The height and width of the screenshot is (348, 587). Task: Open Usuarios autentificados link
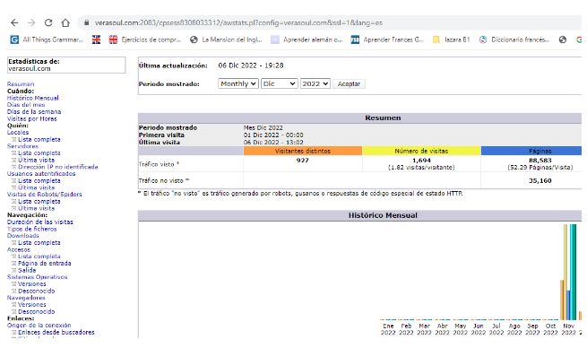(41, 173)
